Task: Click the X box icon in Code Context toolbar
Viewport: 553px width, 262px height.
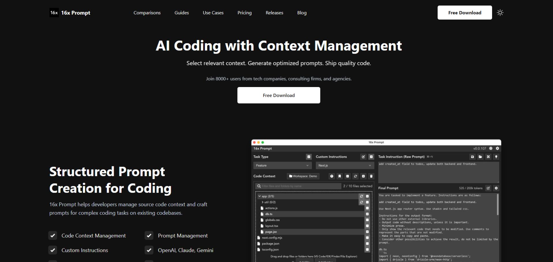Action: pos(363,176)
